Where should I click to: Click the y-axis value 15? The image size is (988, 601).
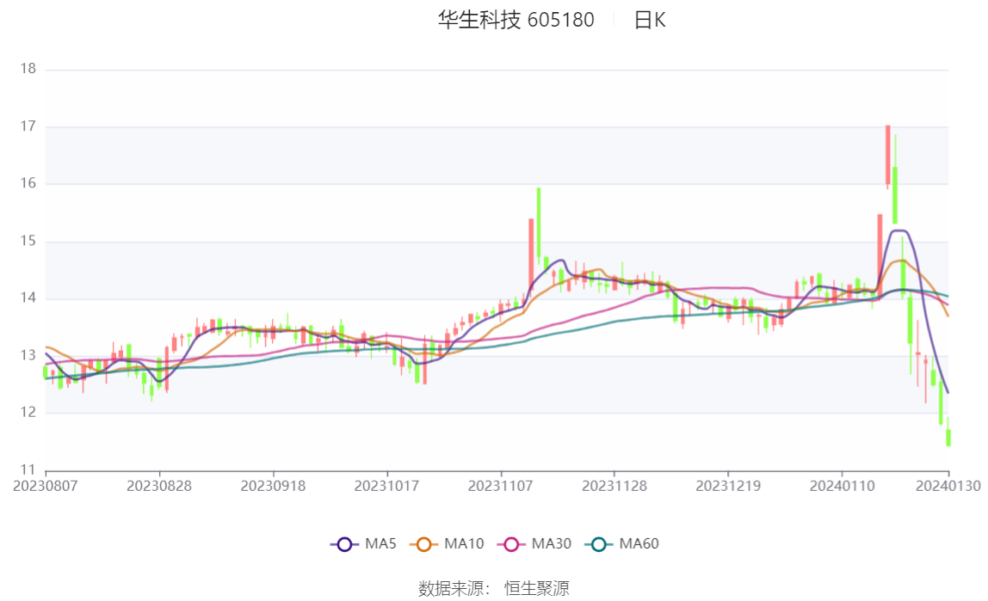coord(28,241)
